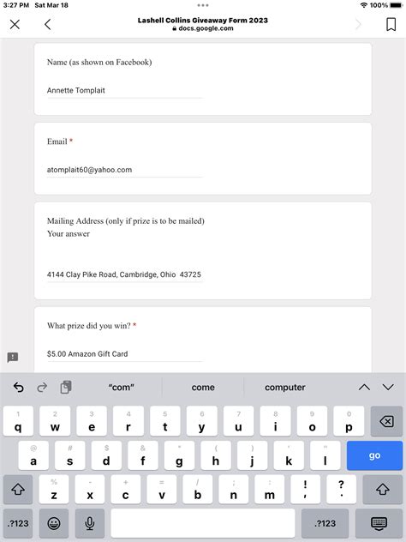Jump to previous field with up chevron
Image resolution: width=406 pixels, height=542 pixels.
tap(364, 388)
